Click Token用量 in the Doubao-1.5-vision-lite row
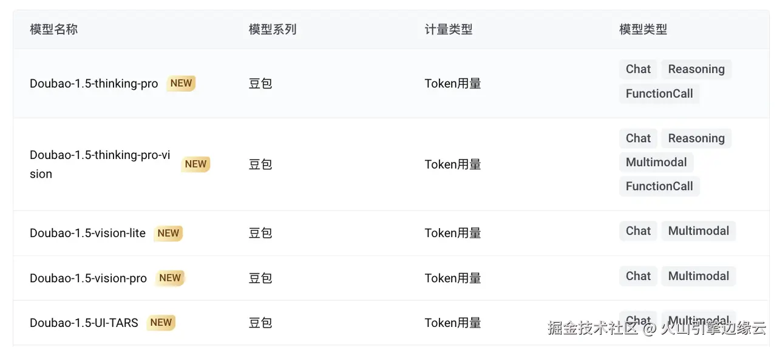This screenshot has width=777, height=347. click(x=453, y=233)
